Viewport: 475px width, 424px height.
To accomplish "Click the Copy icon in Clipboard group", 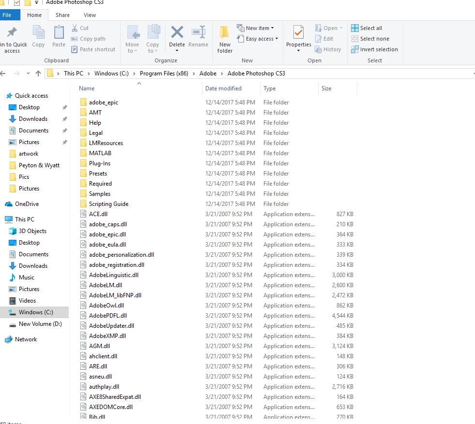I will tap(38, 32).
